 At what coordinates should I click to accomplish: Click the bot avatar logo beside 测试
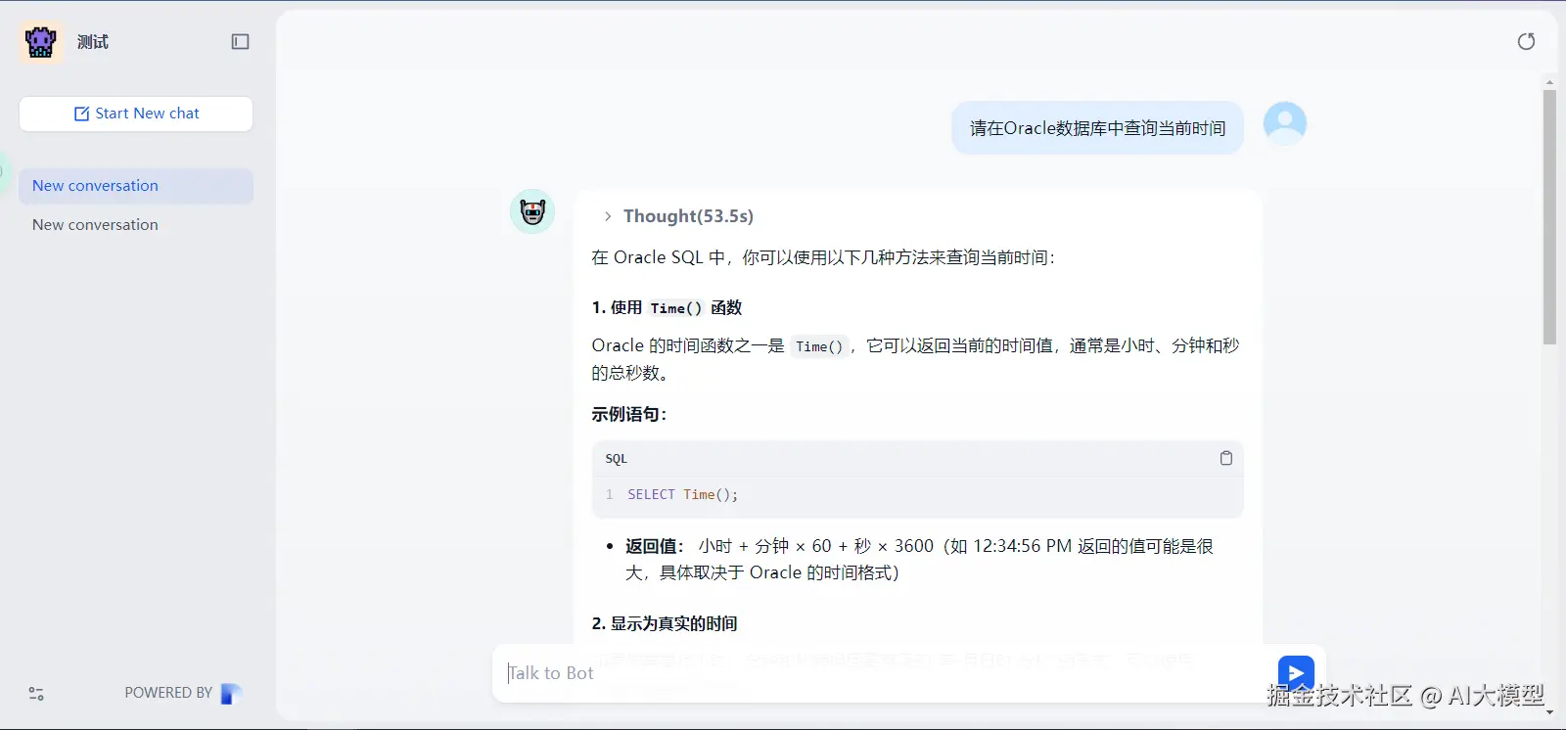[x=41, y=42]
